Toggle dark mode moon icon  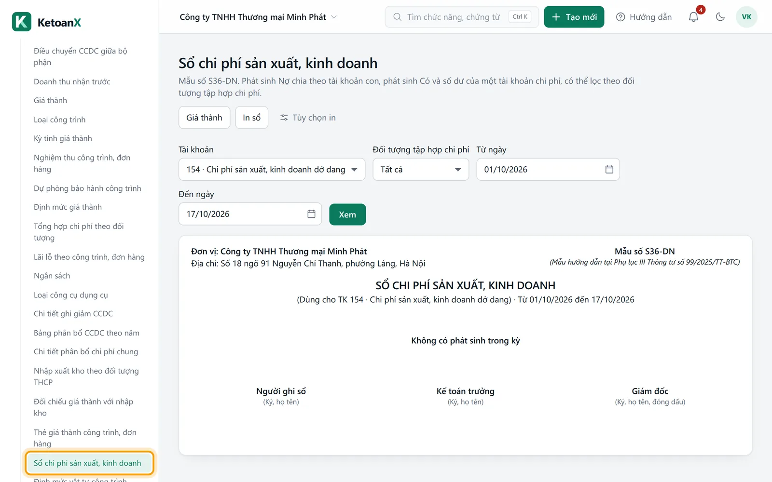[x=720, y=17]
